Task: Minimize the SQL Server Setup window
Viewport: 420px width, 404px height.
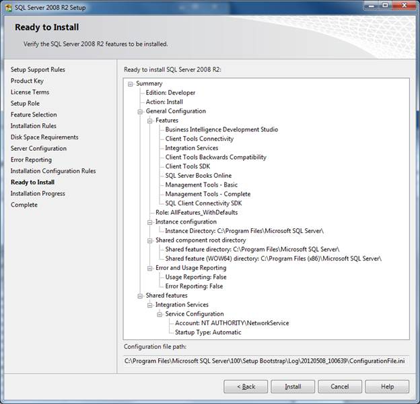Action: (372, 5)
